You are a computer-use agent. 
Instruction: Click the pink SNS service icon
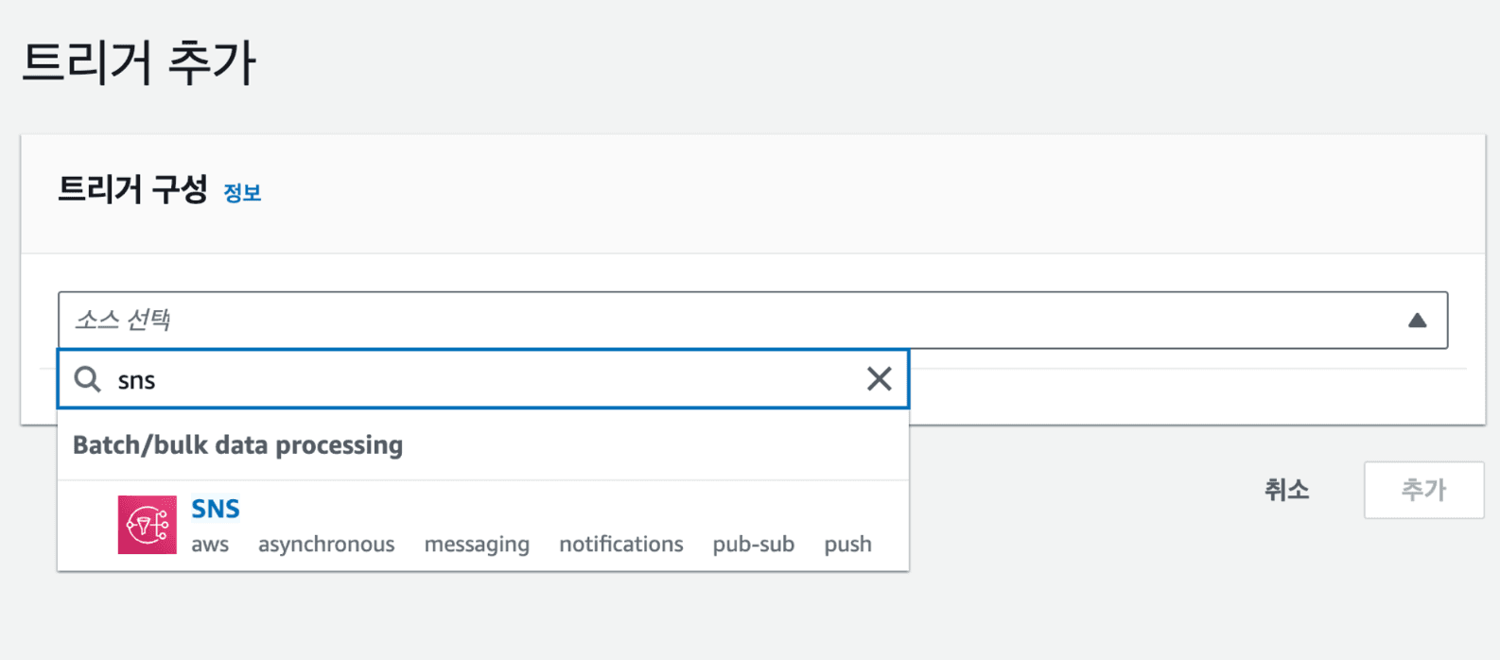pos(147,525)
